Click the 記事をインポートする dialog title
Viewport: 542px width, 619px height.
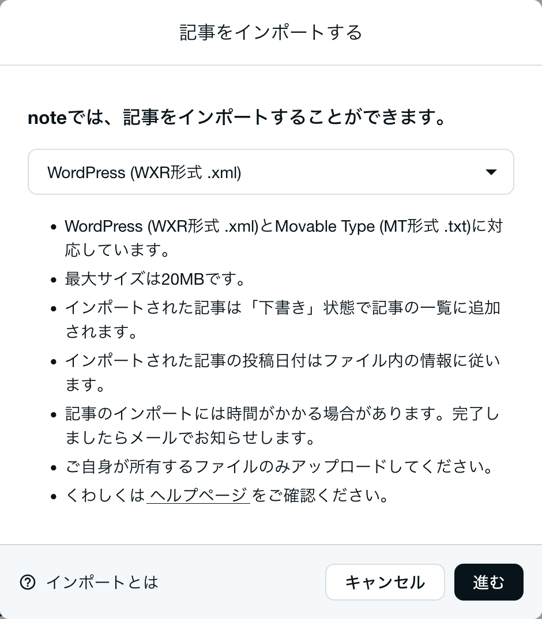tap(270, 32)
